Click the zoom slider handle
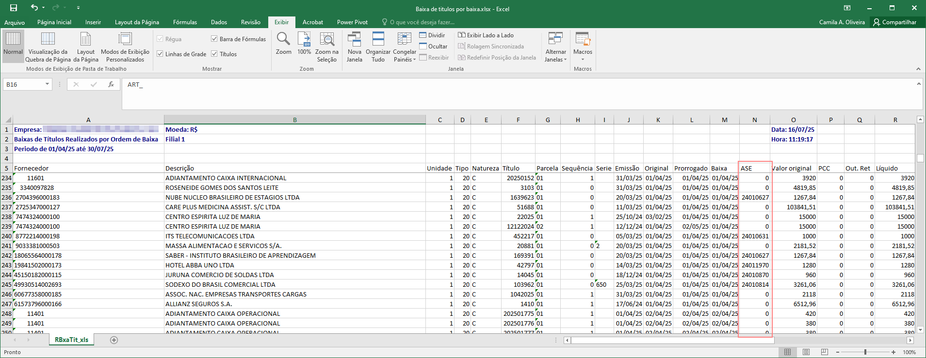 865,352
